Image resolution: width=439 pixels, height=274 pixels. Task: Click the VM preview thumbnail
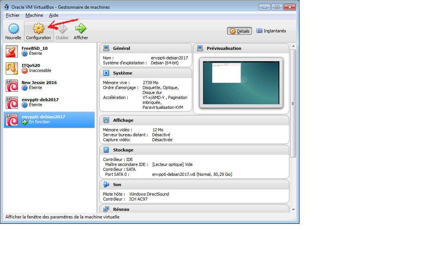coord(241,83)
